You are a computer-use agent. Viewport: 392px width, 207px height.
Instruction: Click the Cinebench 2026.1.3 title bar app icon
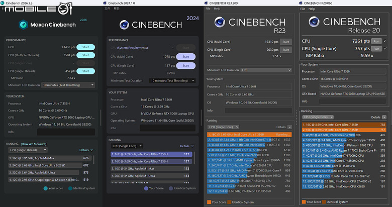[x=2, y=3]
